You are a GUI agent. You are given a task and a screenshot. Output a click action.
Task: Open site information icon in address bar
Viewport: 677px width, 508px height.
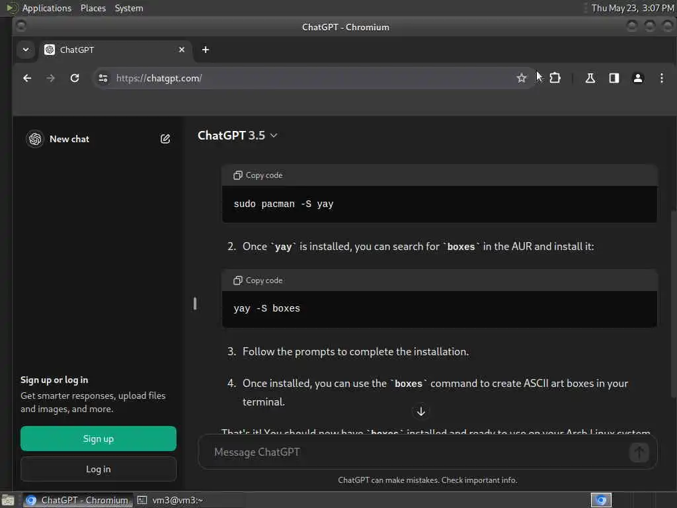coord(103,78)
